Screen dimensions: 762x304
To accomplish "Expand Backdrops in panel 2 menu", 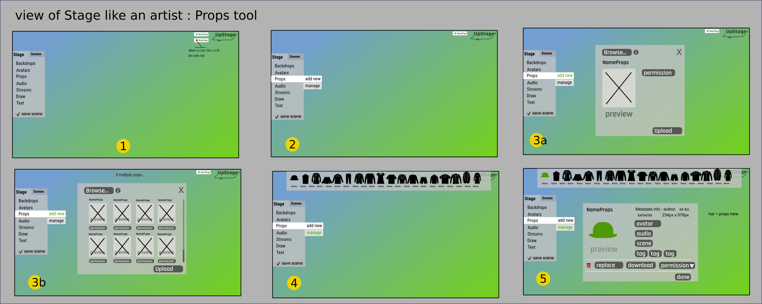I will 284,66.
